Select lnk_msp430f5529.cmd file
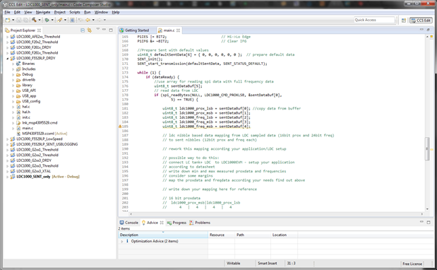The height and width of the screenshot is (270, 437). tap(40, 123)
